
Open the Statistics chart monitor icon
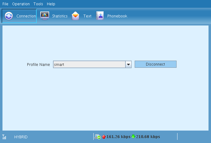pyautogui.click(x=45, y=16)
